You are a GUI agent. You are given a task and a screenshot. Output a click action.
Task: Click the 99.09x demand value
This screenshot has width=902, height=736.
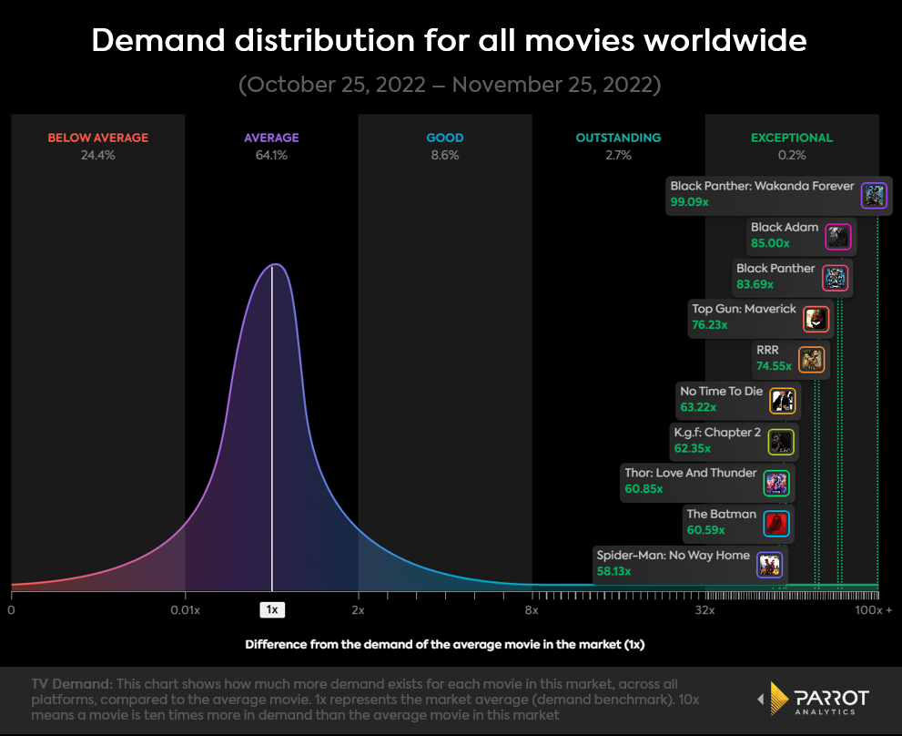click(689, 202)
